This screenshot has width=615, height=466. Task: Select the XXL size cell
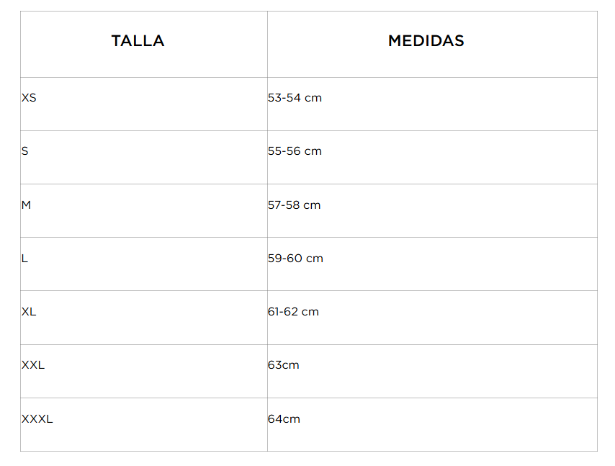33,365
